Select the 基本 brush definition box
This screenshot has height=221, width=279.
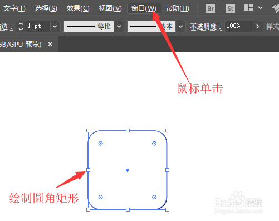point(151,27)
